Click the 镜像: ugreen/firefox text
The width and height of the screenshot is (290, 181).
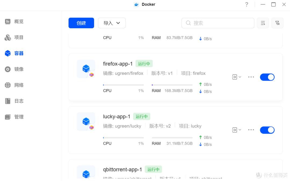click(x=123, y=73)
